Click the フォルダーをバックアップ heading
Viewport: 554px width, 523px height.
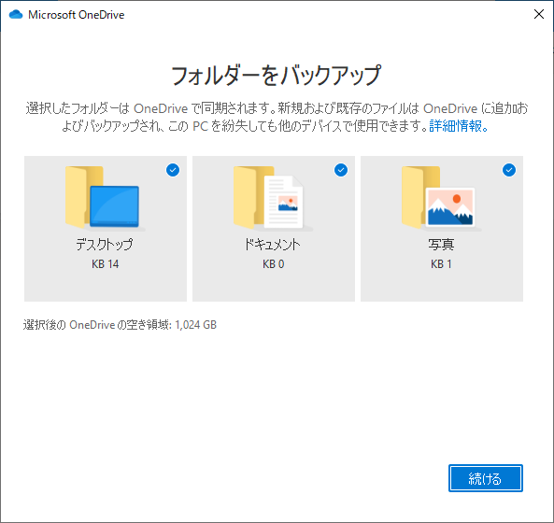(x=277, y=76)
